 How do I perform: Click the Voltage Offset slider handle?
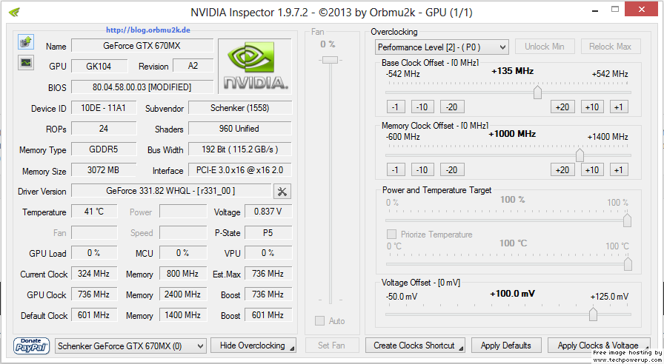click(x=594, y=314)
